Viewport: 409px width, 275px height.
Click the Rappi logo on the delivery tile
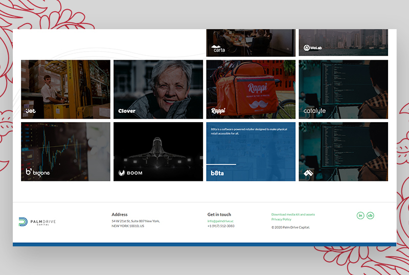(218, 110)
